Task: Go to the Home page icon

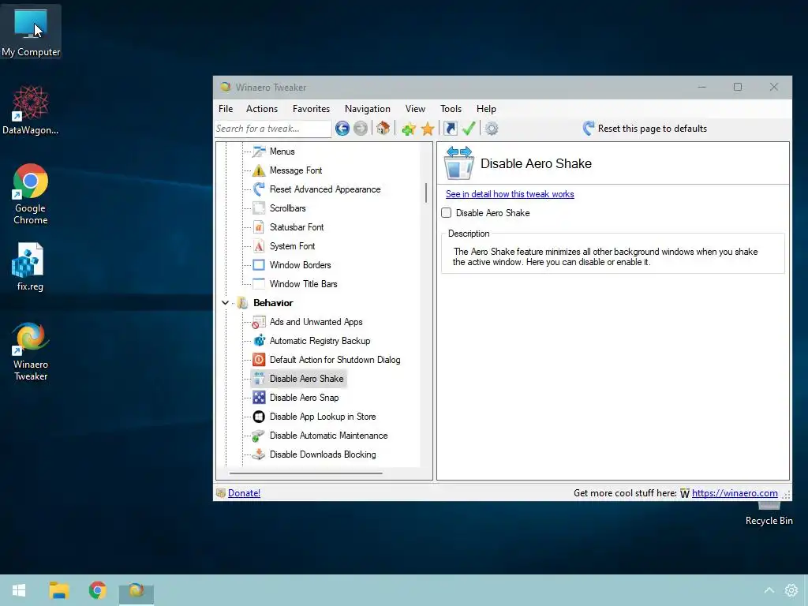Action: [x=383, y=129]
